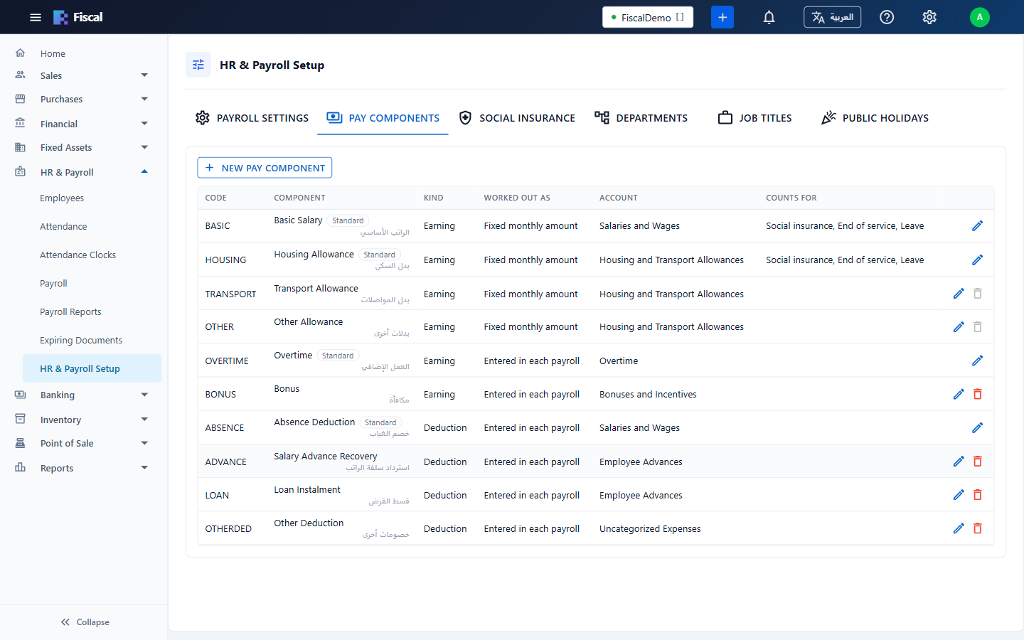Viewport: 1024px width, 640px height.
Task: Switch language to Arabic
Action: (832, 17)
